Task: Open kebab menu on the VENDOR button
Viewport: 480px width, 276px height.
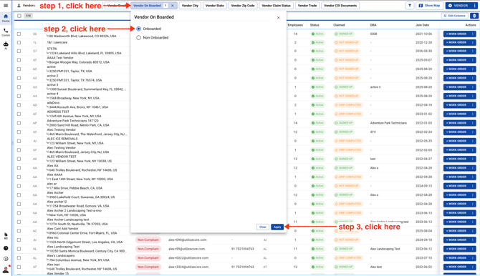Action: 474,6
